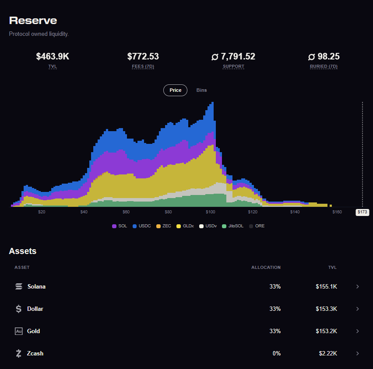Viewport: 373px width, 369px height.
Task: Click the BURIED (7D) stat label
Action: tap(324, 66)
